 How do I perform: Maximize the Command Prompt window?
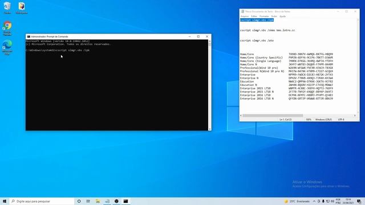[x=198, y=36]
